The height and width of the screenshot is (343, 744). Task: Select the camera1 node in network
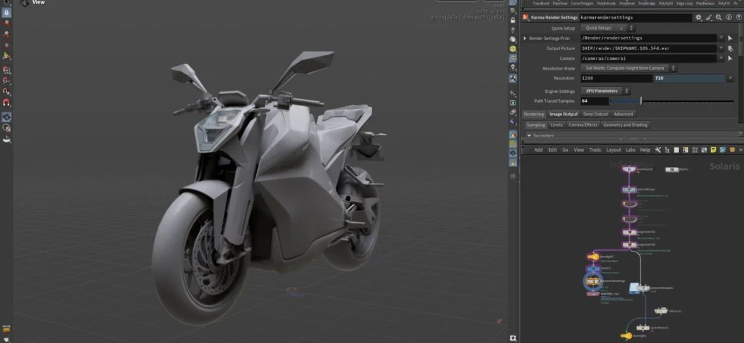(x=593, y=269)
